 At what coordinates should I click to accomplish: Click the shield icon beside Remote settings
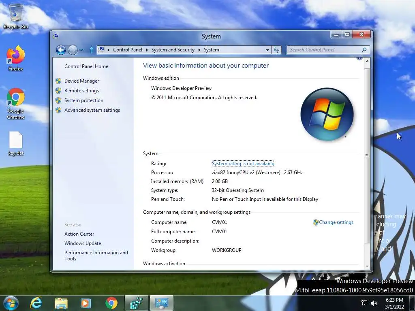coord(58,91)
